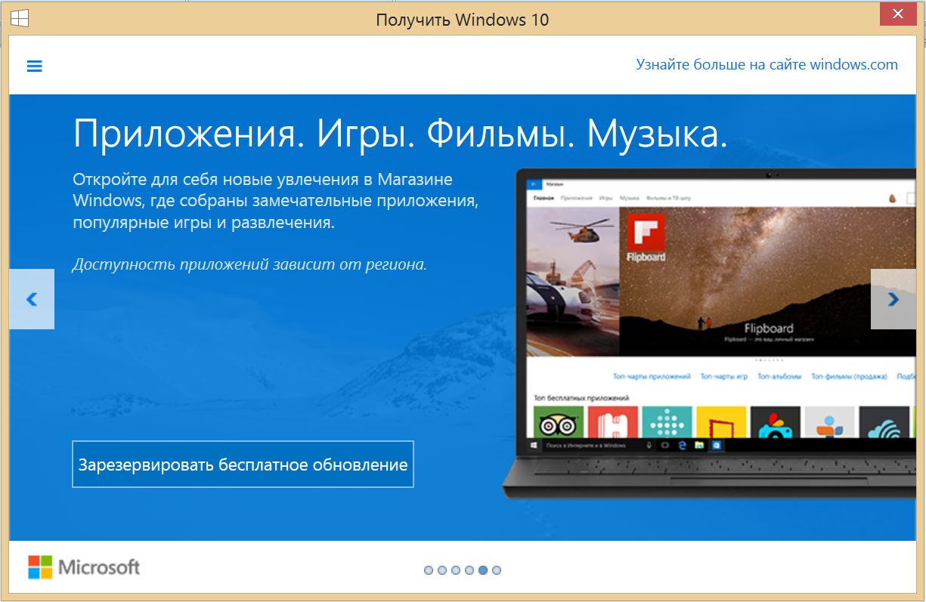This screenshot has height=602, width=926.
Task: Click 'Зарезервировать бесплатное обновление' button
Action: 243,464
